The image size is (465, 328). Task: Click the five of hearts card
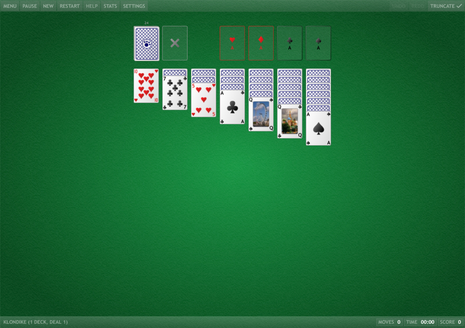(x=203, y=100)
